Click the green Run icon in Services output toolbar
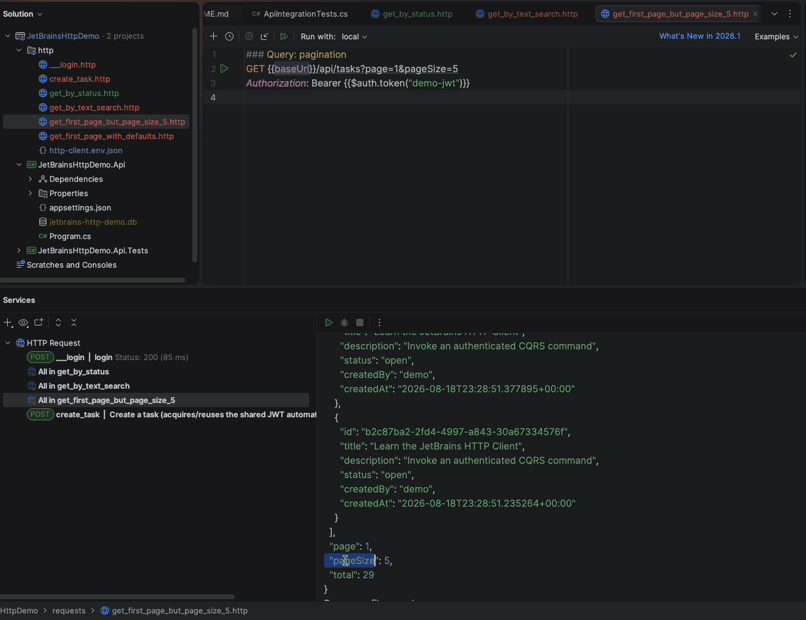 (329, 323)
